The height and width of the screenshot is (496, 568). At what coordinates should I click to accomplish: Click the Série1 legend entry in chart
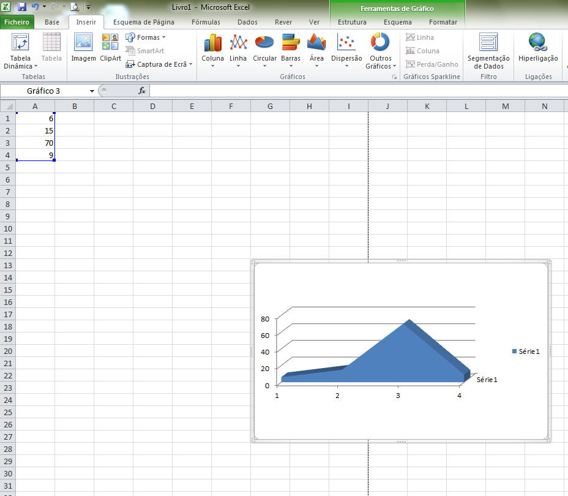coord(526,351)
